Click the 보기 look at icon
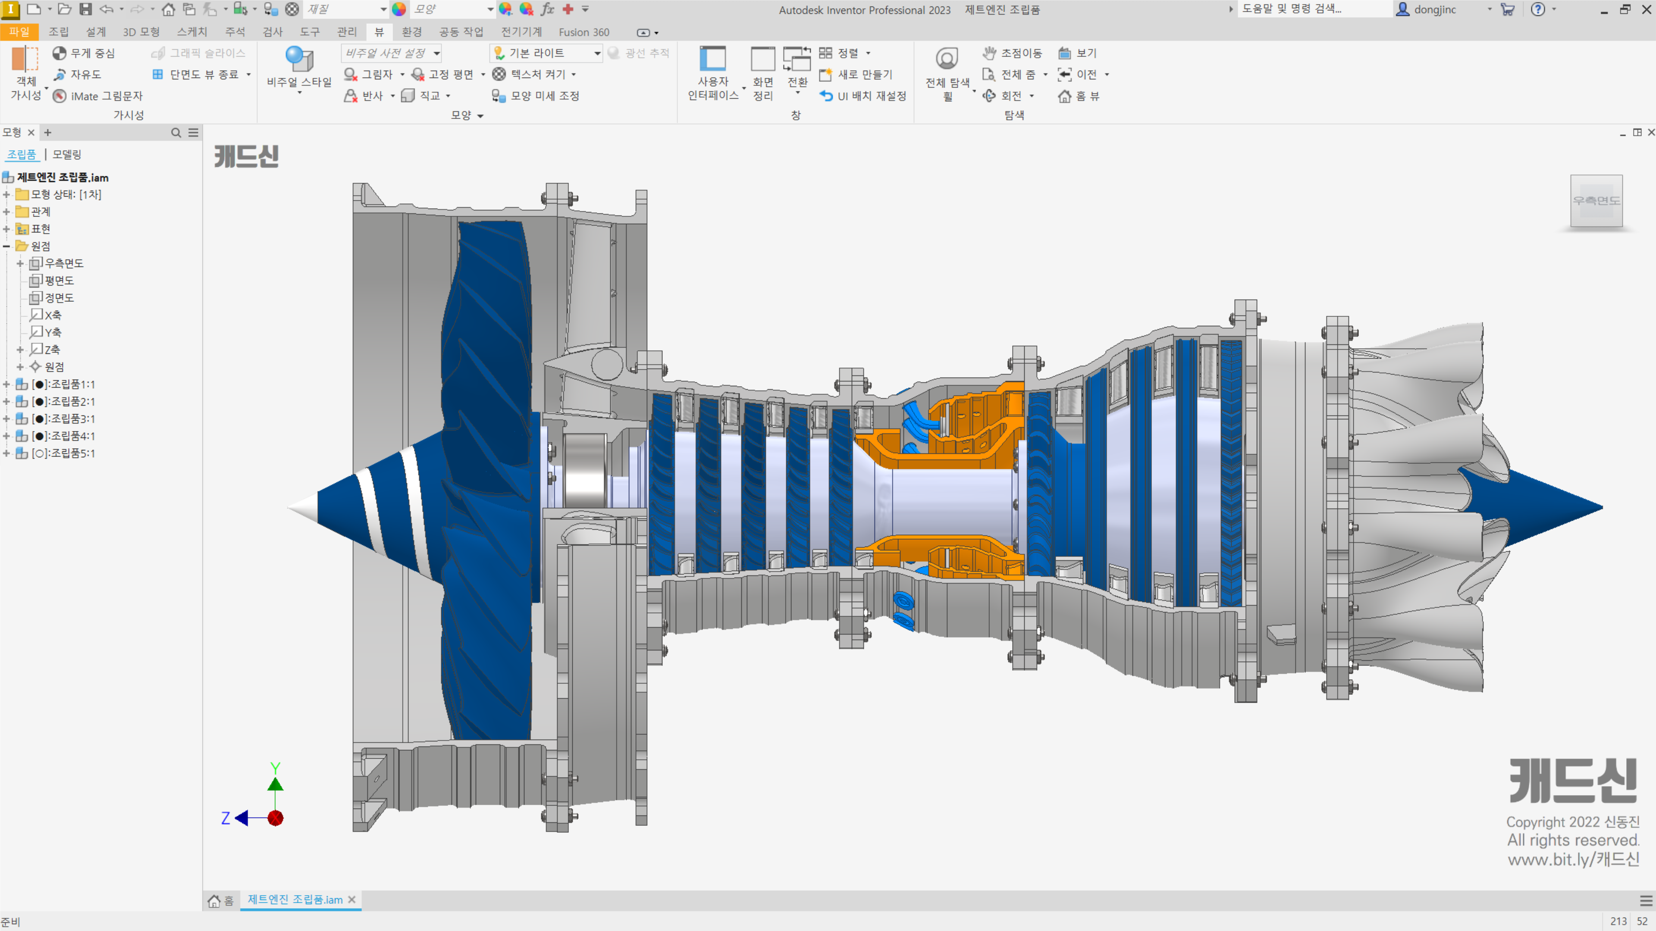 [x=1065, y=53]
